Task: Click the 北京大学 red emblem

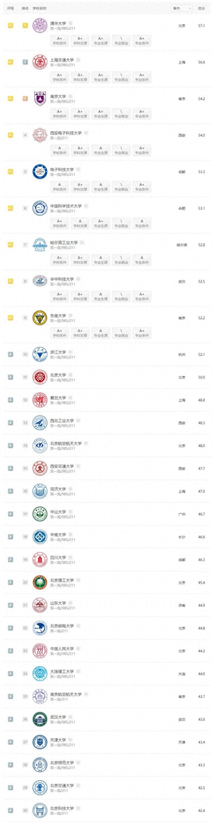Action: point(40,377)
